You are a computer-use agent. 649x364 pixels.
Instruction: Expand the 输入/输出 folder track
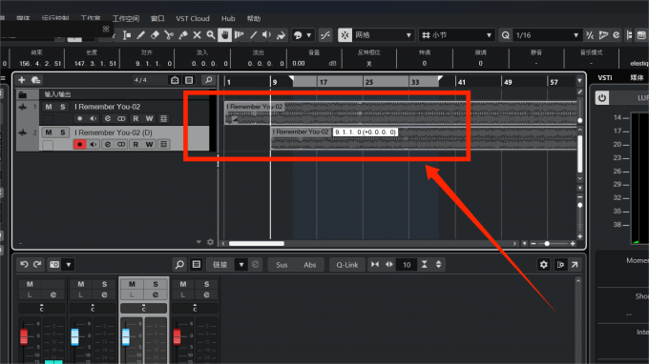(x=22, y=94)
